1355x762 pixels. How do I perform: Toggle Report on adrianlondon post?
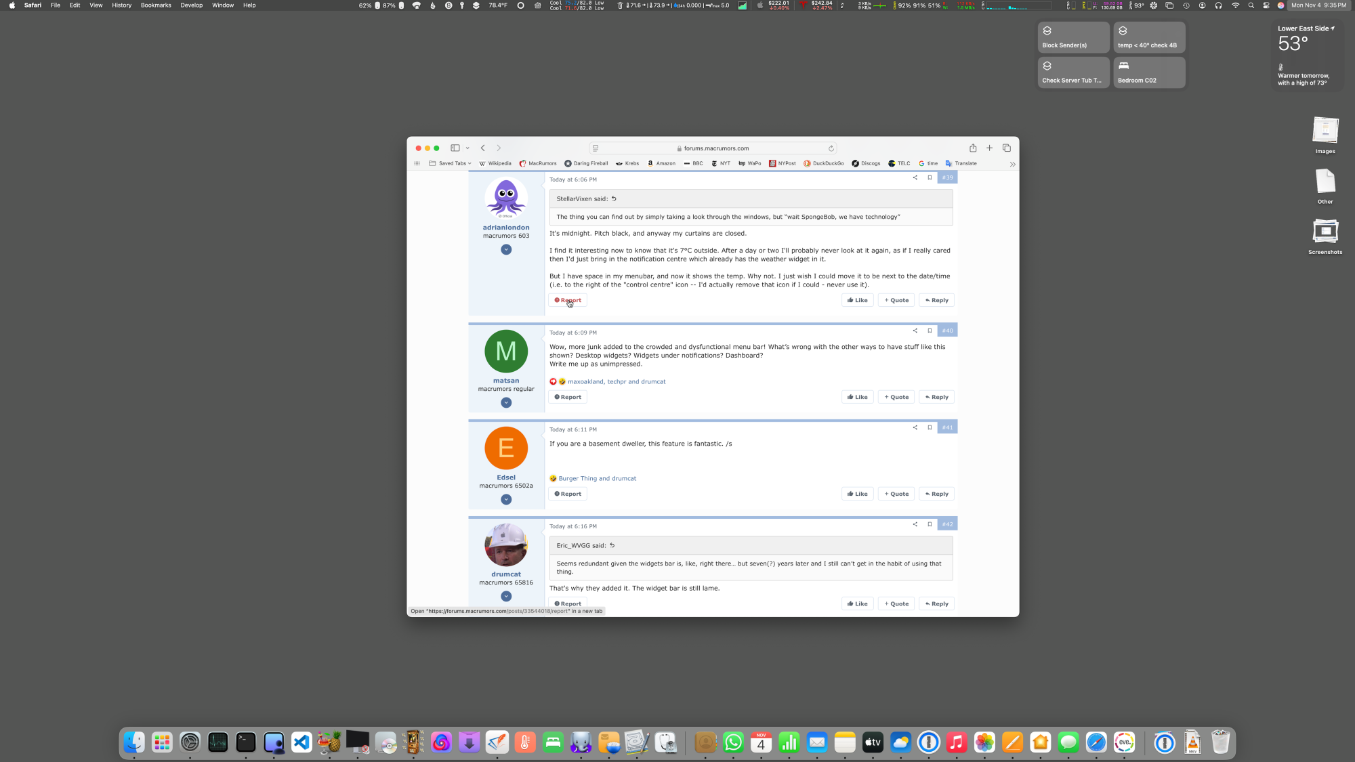coord(568,299)
